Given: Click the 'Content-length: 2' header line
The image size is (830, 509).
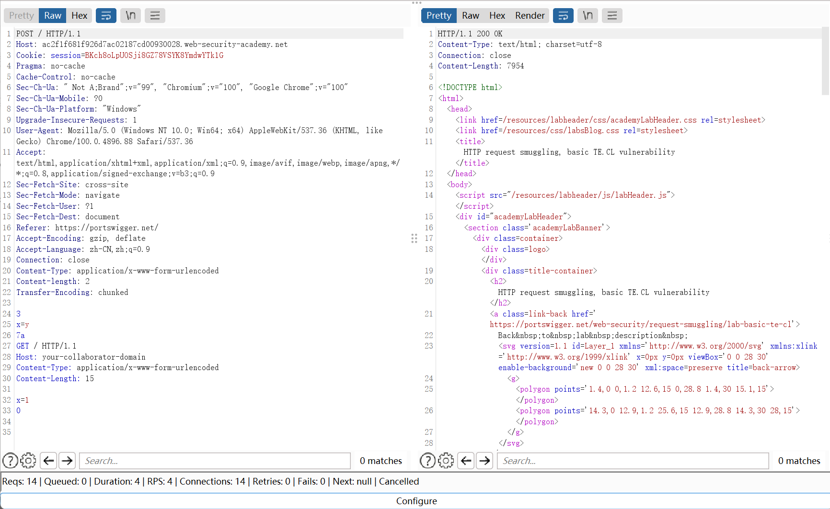Looking at the screenshot, I should pos(53,281).
